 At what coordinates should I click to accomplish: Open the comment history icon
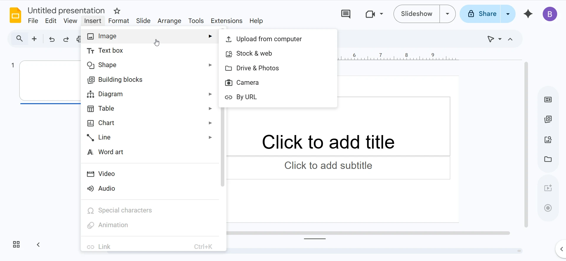345,14
